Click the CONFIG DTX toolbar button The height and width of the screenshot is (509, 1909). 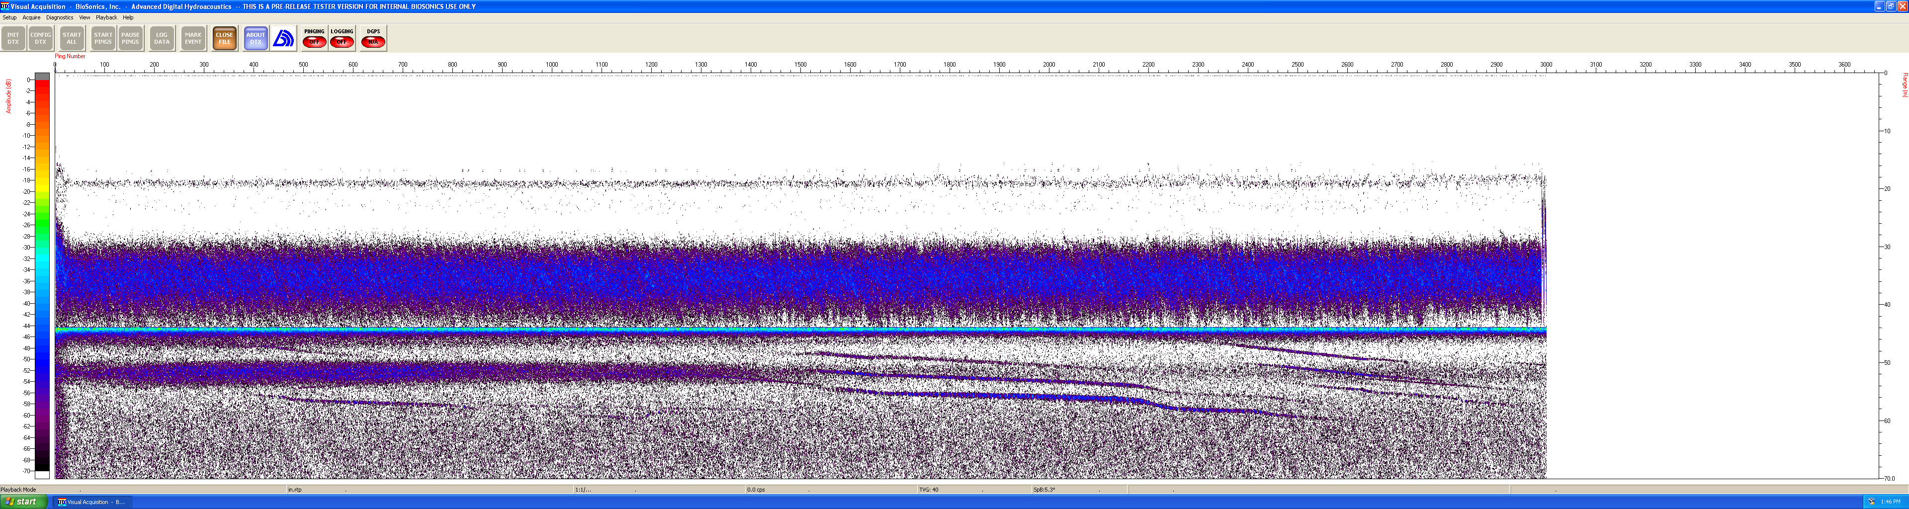tap(41, 39)
